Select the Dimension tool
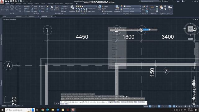This screenshot has height=112, width=199. point(57,8)
